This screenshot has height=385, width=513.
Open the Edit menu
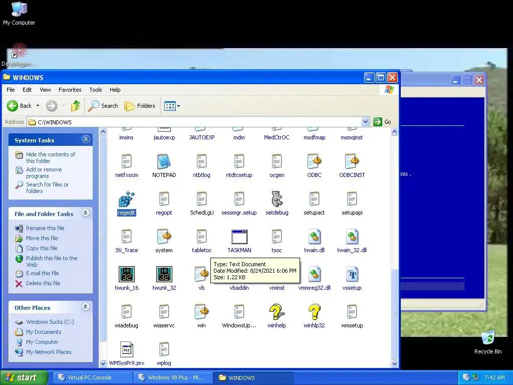(x=27, y=90)
